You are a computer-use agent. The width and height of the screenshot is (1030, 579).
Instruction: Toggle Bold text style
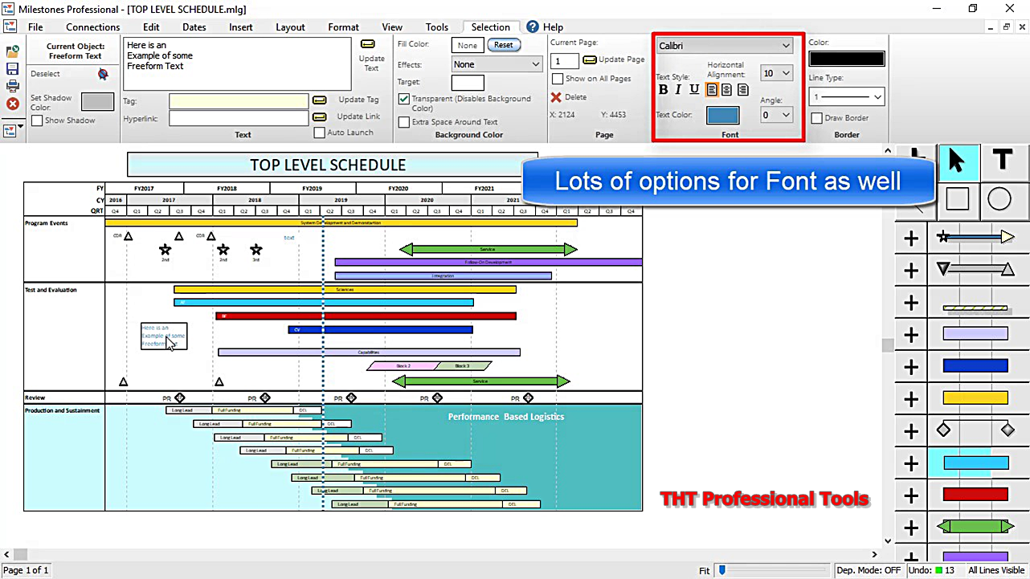[663, 90]
